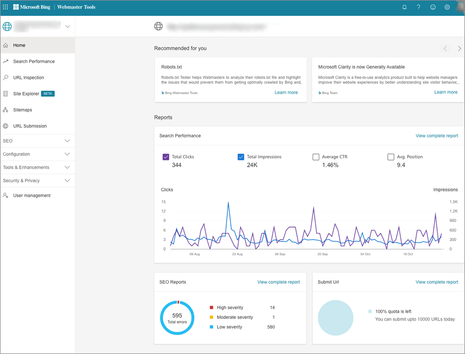Open URL Inspection in sidebar
This screenshot has height=354, width=465.
37,77
